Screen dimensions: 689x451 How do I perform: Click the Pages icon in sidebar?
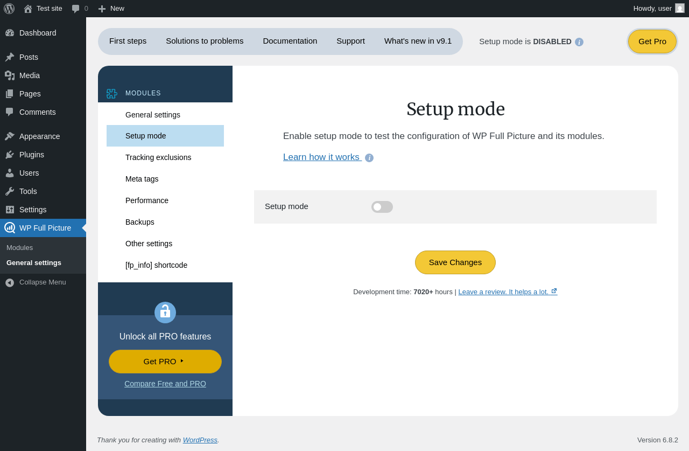click(x=10, y=94)
